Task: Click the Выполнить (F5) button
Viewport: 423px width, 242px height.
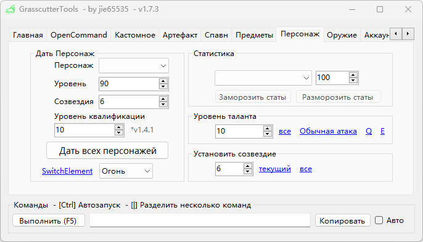Action: pos(49,220)
